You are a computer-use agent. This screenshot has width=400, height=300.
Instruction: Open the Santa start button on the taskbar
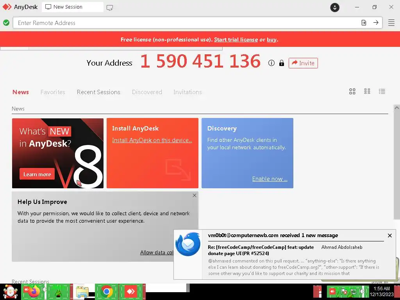(10, 292)
